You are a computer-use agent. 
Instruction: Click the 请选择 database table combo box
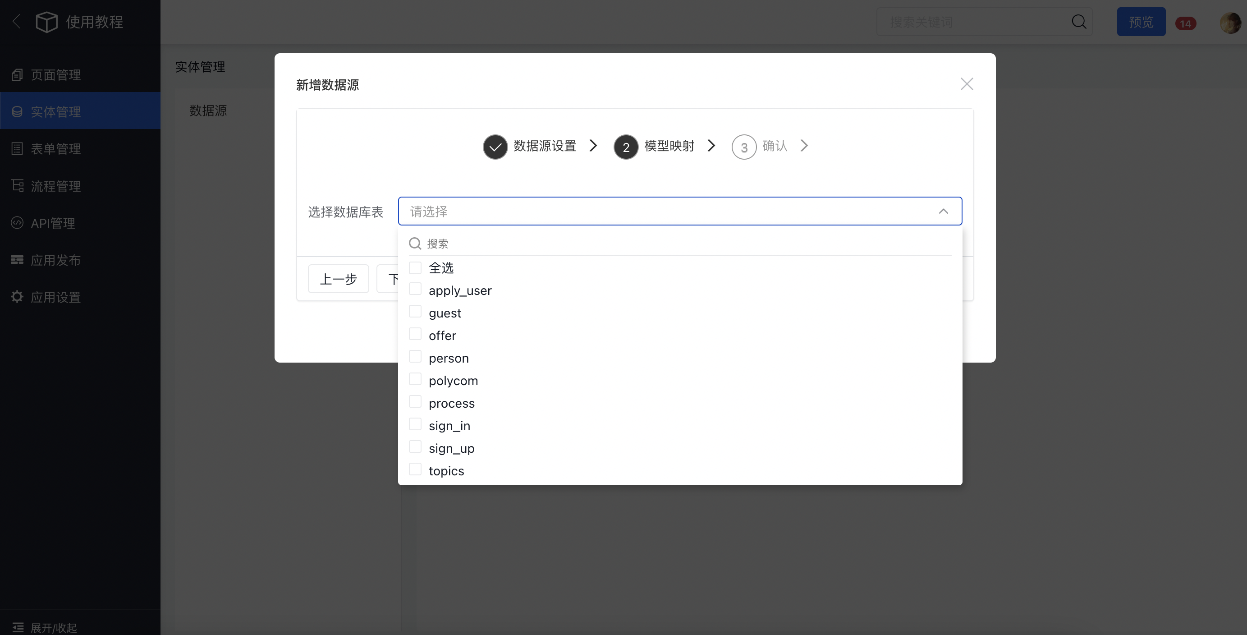(680, 211)
